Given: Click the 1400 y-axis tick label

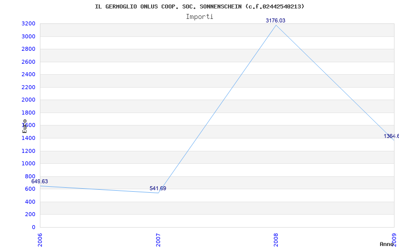Looking at the screenshot, I should click(x=28, y=138).
